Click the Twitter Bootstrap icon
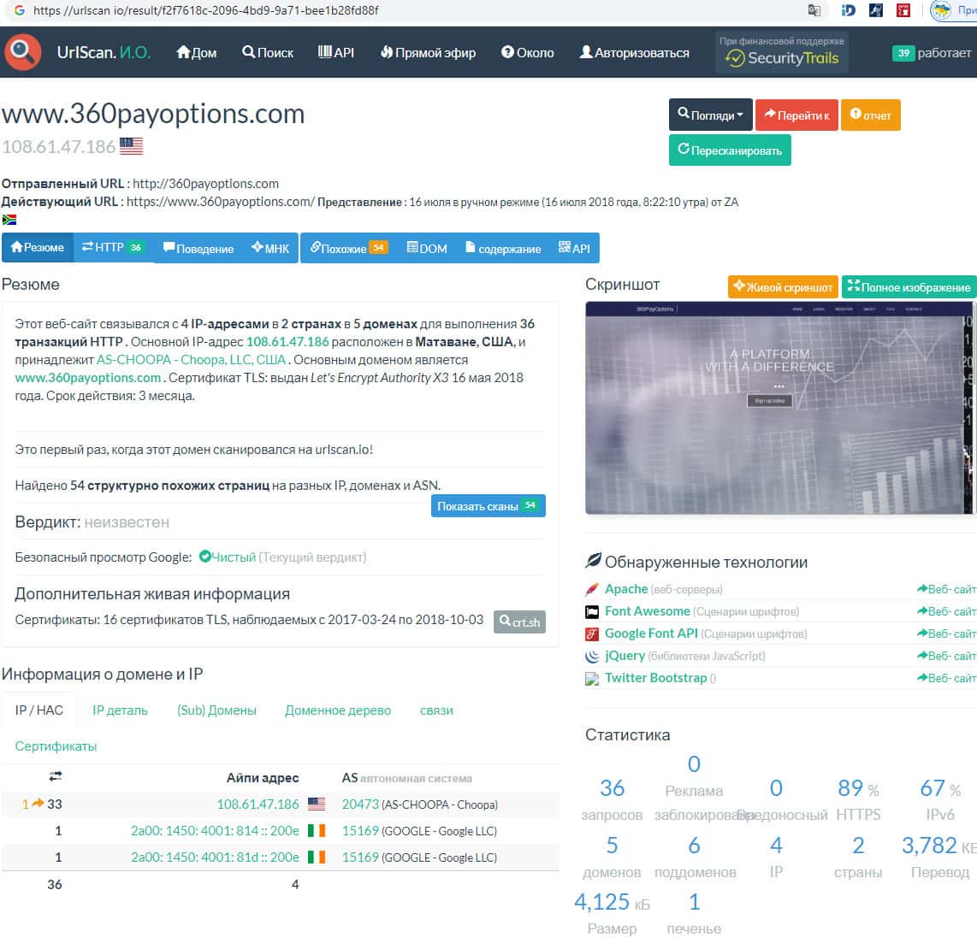The height and width of the screenshot is (943, 977). (x=592, y=678)
